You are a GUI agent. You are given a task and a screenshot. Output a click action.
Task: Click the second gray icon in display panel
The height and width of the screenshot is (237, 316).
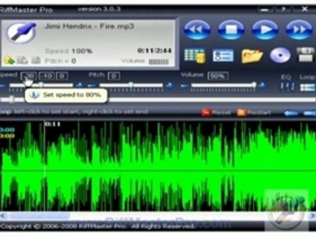tap(22, 60)
